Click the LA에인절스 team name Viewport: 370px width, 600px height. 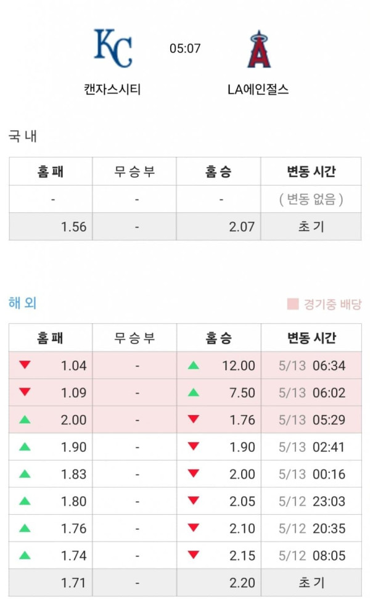[258, 89]
